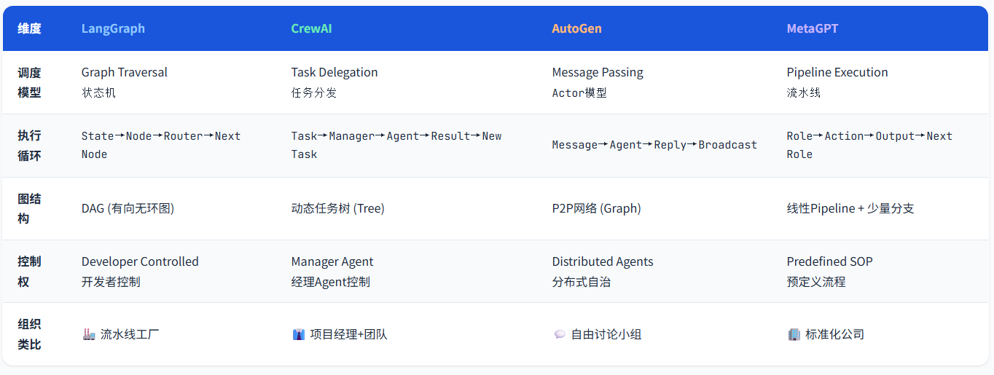Viewport: 994px width, 375px height.
Task: Click the AutoGen column header
Action: pyautogui.click(x=576, y=28)
